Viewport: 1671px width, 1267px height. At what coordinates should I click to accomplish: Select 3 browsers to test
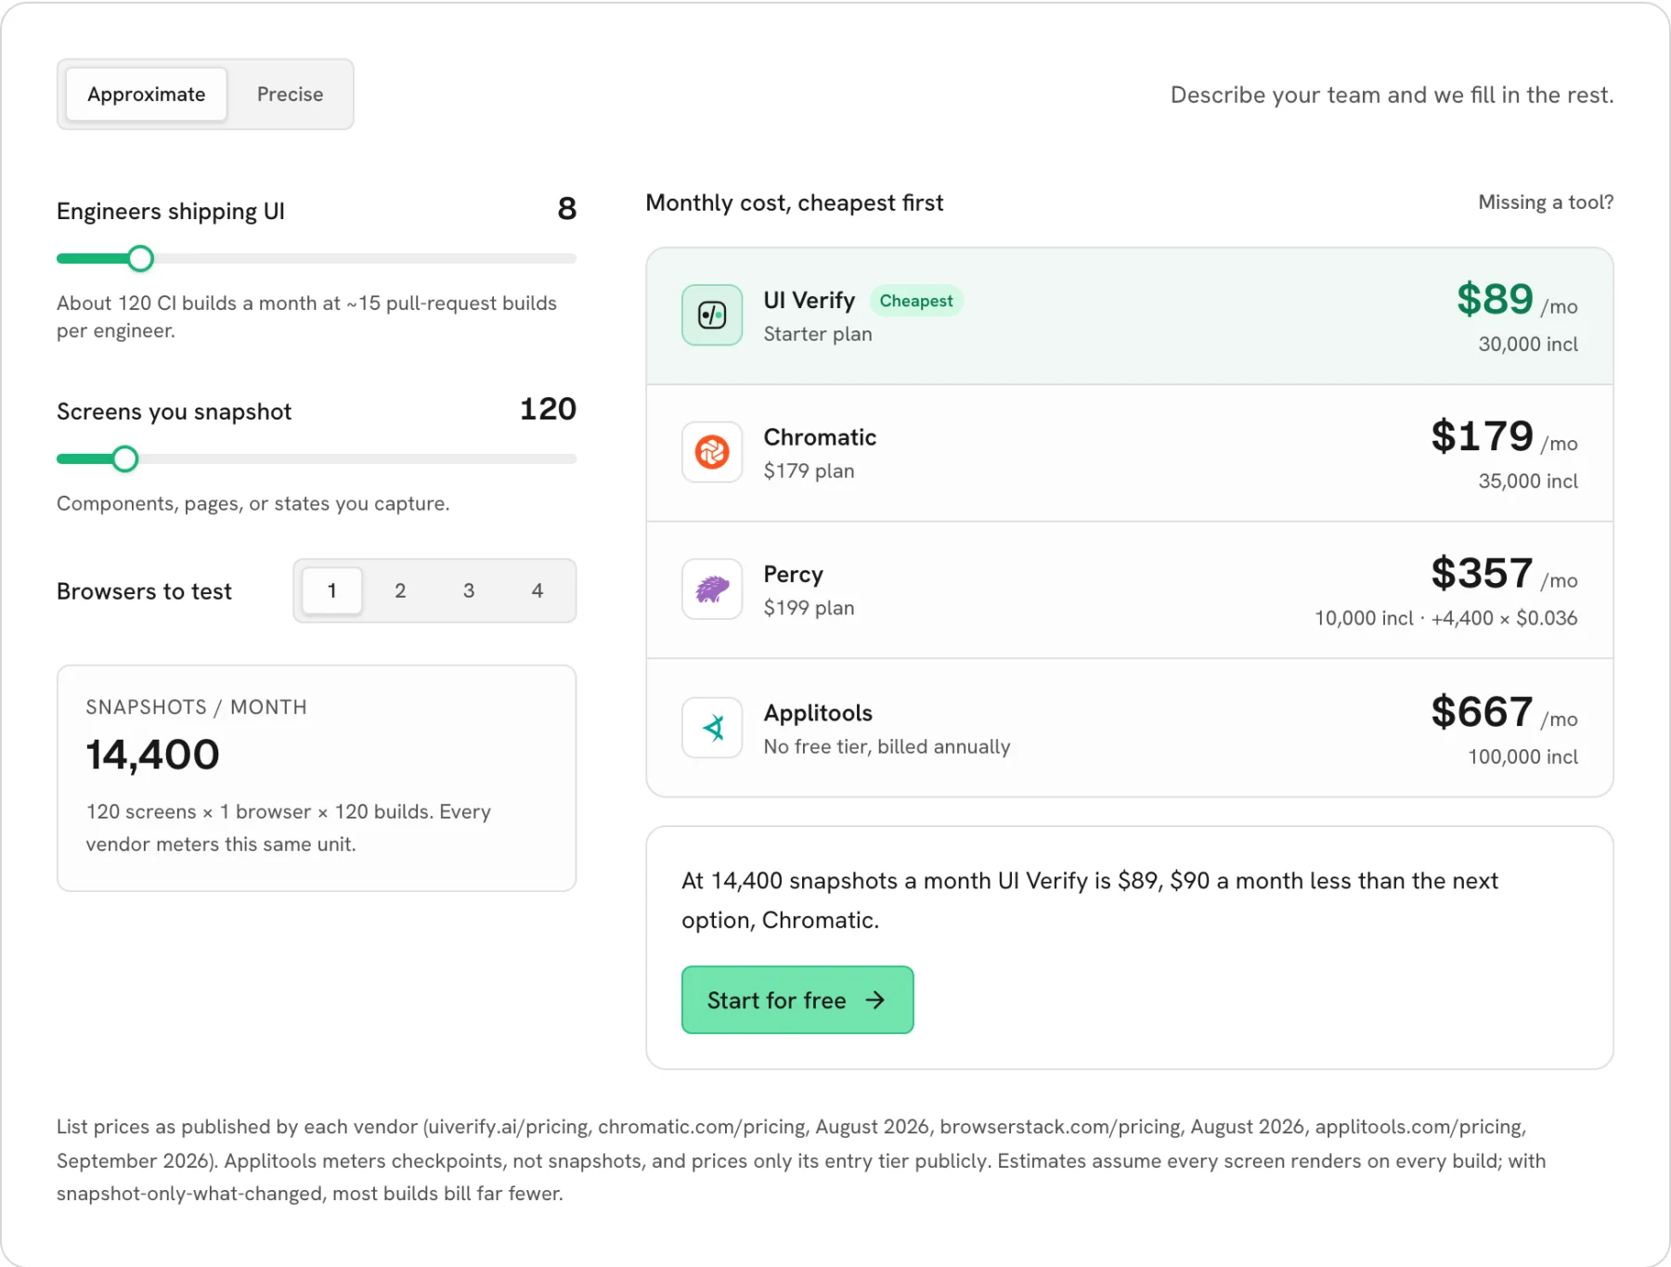(x=469, y=590)
